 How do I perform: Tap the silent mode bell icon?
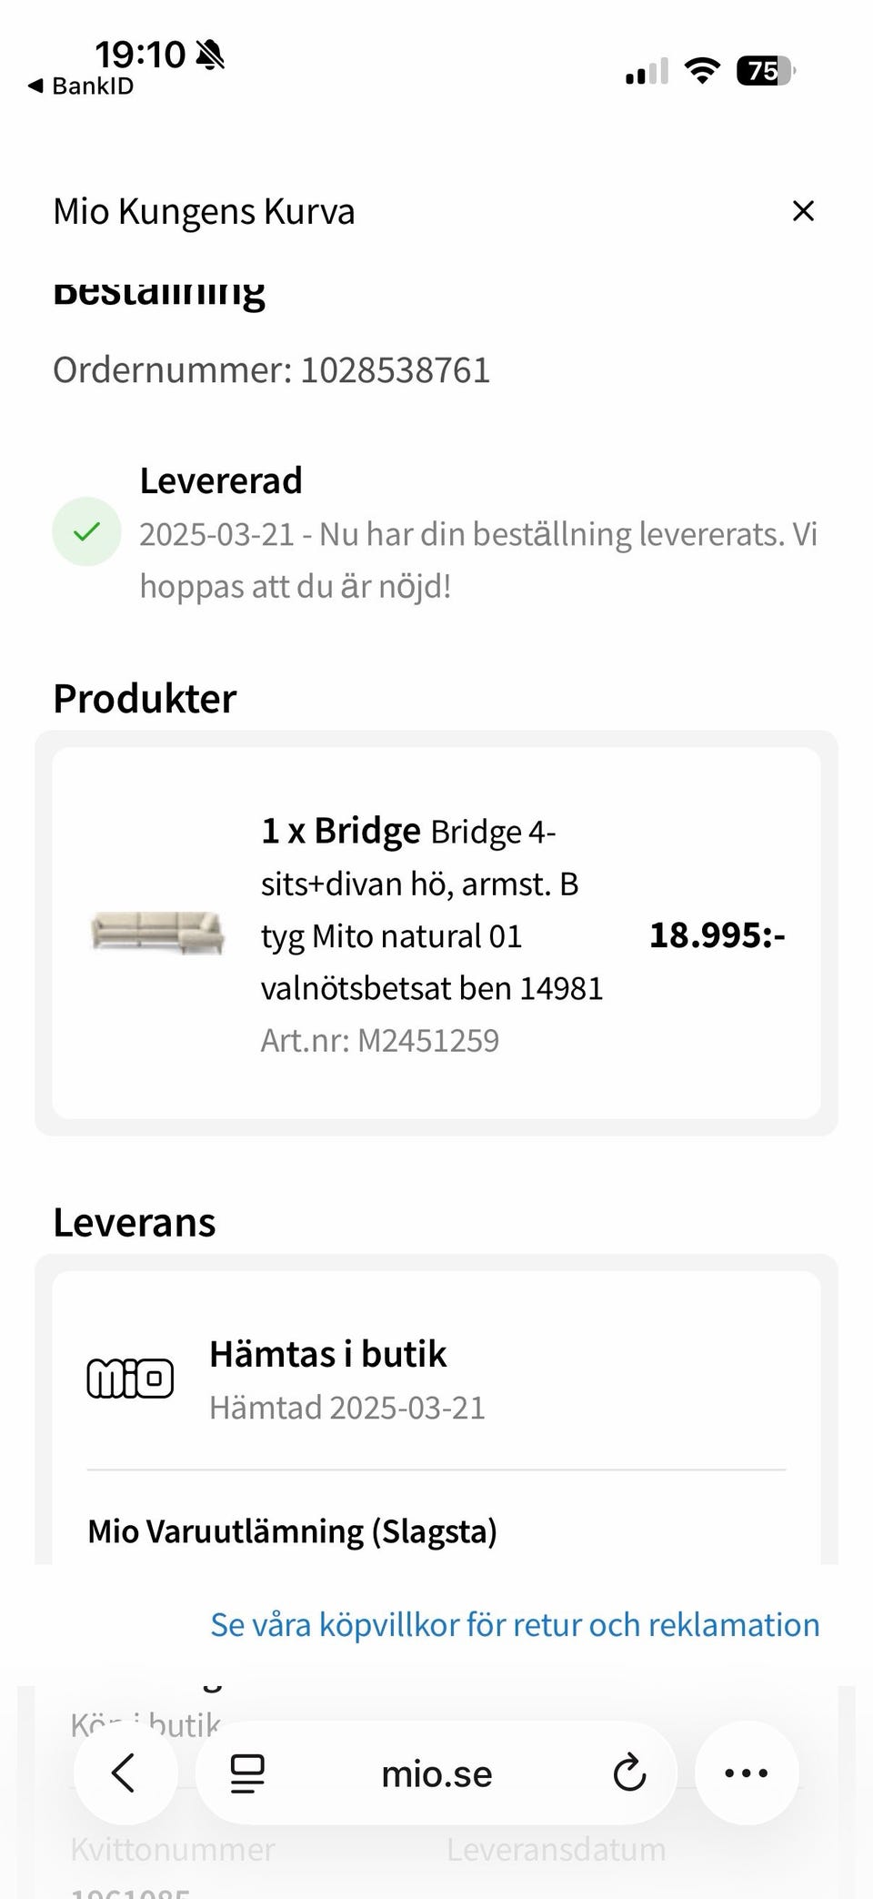tap(210, 55)
